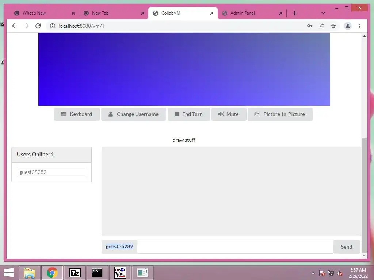Image resolution: width=374 pixels, height=280 pixels.
Task: Close the What's New tab
Action: [x=73, y=13]
